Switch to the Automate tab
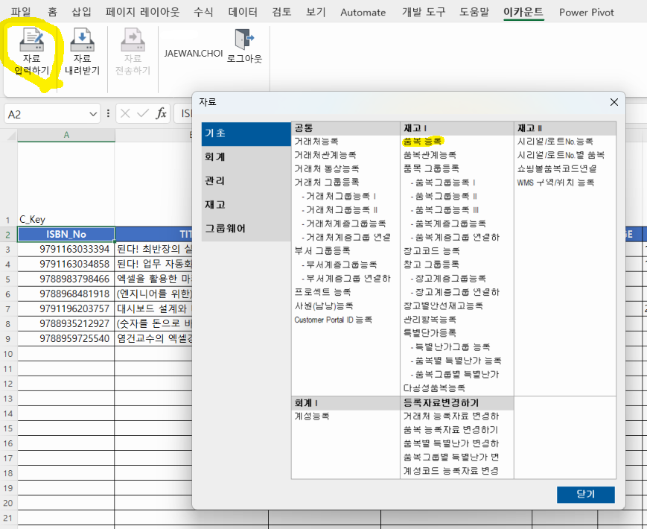The image size is (647, 529). click(363, 13)
